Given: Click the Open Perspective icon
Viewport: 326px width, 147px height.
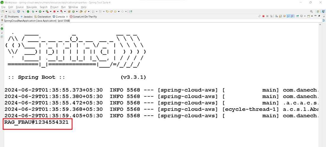Looking at the screenshot, I should tap(318, 12).
